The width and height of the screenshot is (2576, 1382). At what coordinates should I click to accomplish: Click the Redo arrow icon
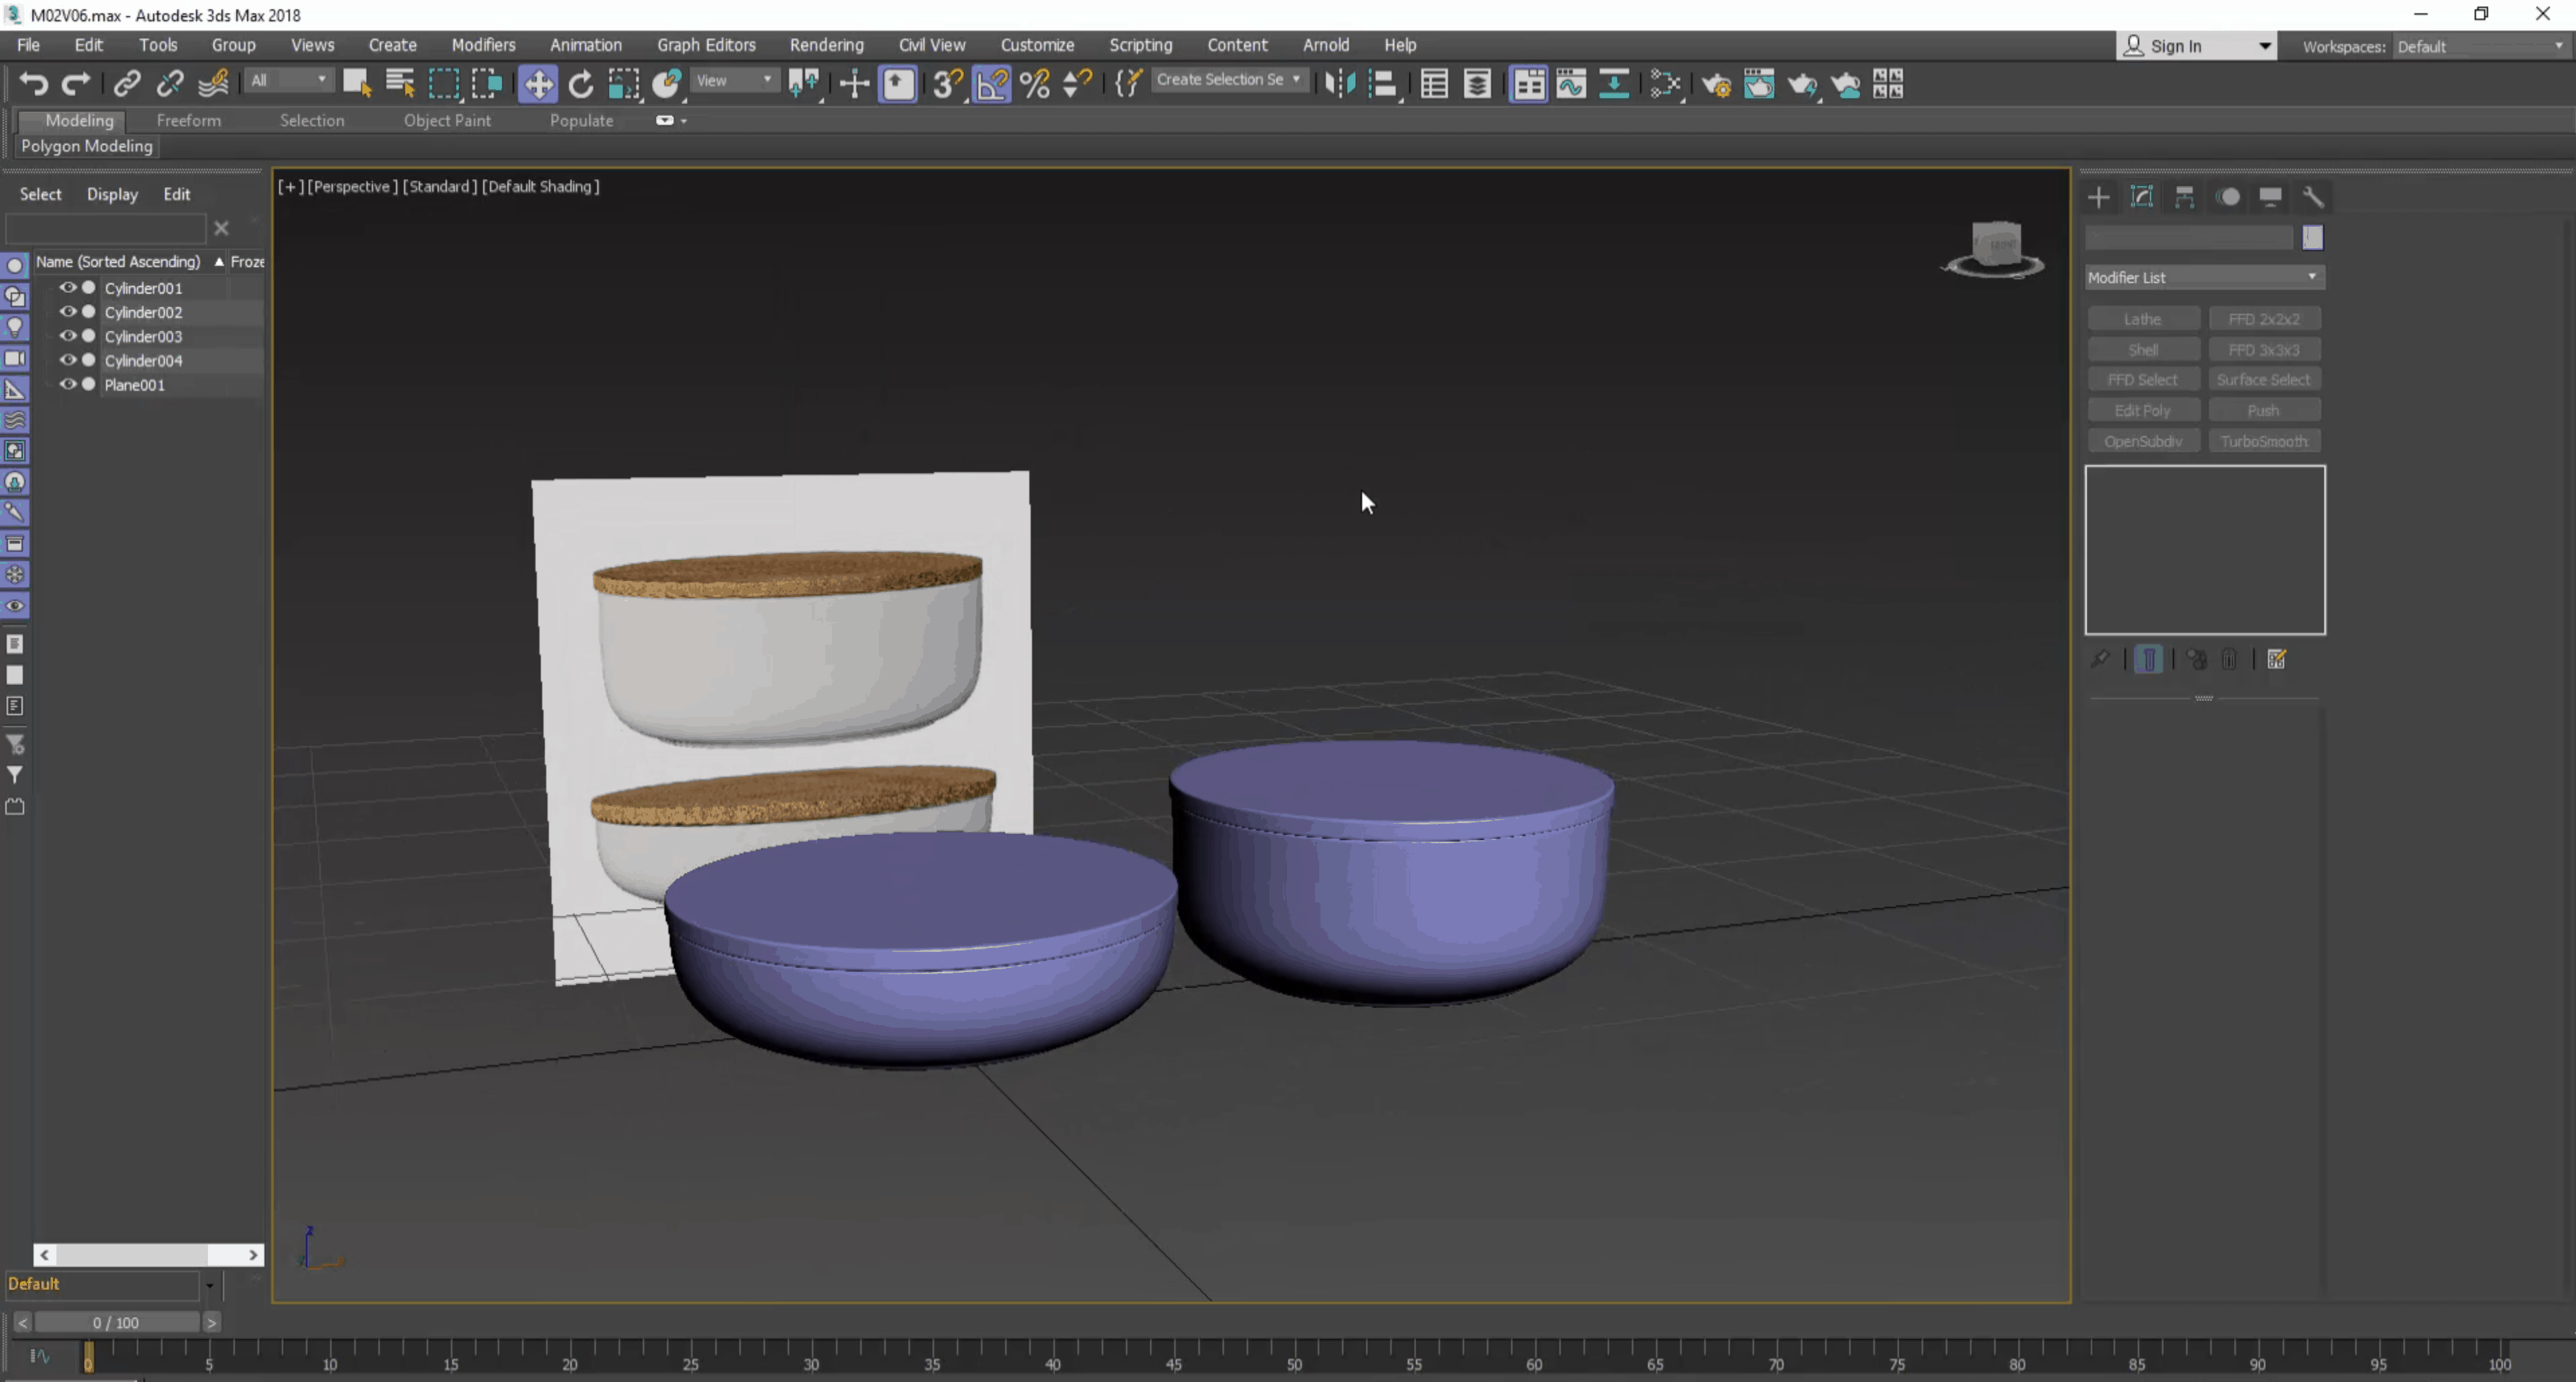pos(76,84)
